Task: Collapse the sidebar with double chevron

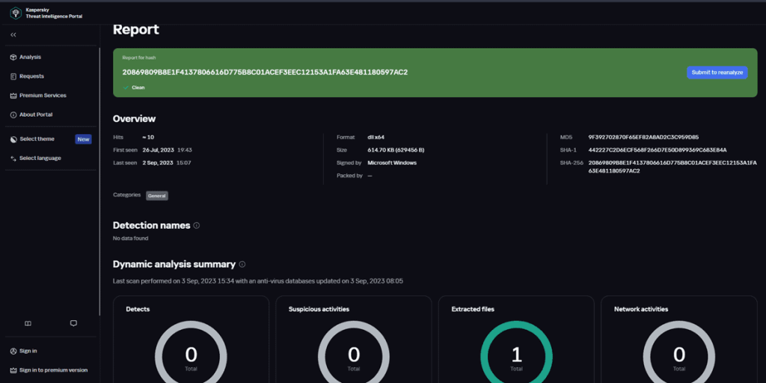Action: [13, 34]
